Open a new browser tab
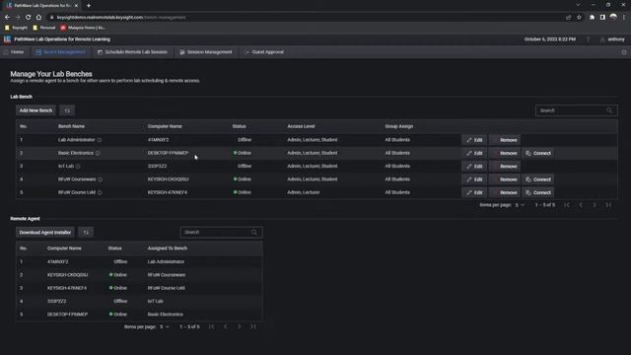This screenshot has width=631, height=355. click(89, 6)
